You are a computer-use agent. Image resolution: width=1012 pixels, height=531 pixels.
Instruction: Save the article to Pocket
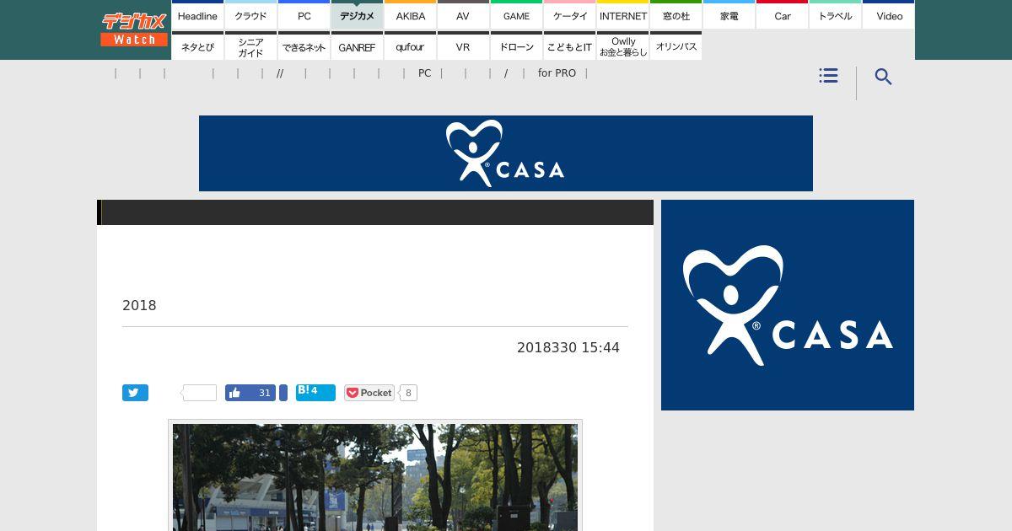click(x=369, y=393)
